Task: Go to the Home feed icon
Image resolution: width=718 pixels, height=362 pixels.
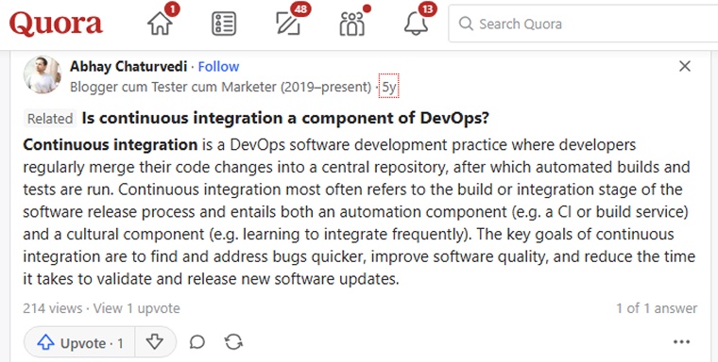Action: click(x=161, y=24)
